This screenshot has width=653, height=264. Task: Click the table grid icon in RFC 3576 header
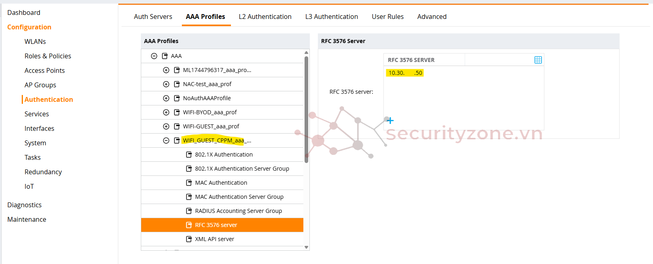click(x=538, y=60)
